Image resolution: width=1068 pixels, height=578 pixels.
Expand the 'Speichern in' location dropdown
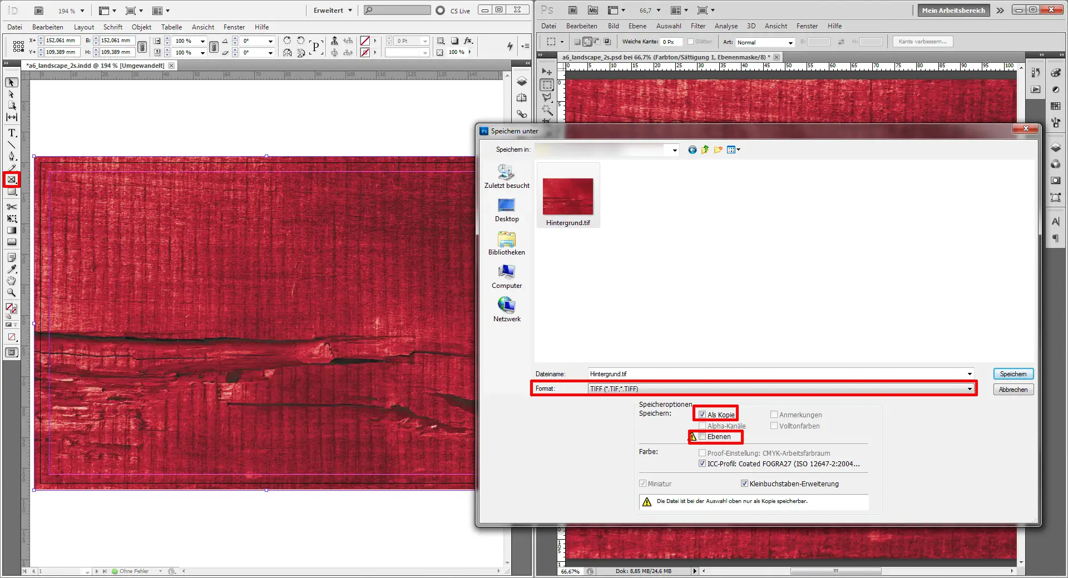click(674, 150)
